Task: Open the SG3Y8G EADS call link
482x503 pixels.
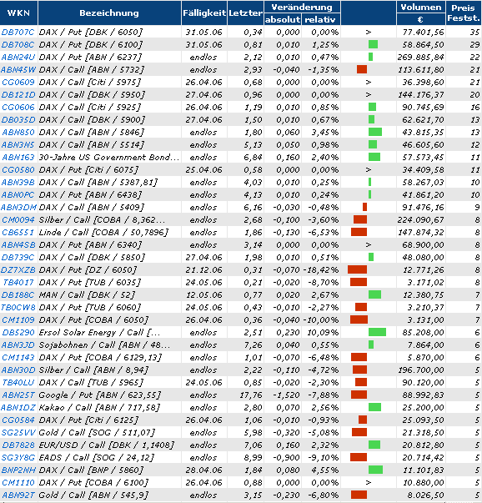Action: [18, 457]
